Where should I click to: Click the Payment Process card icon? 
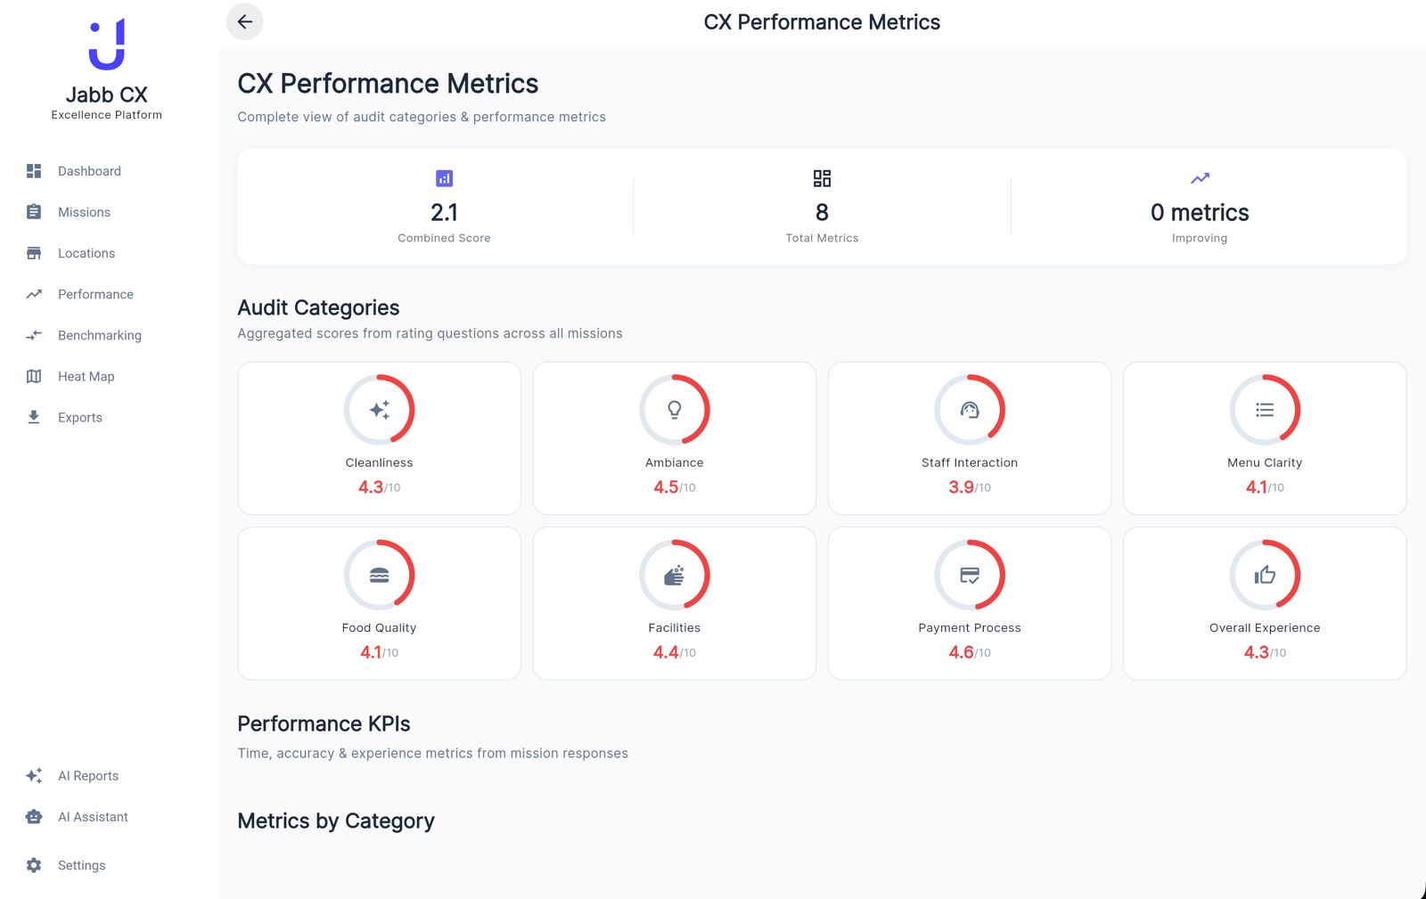coord(970,576)
